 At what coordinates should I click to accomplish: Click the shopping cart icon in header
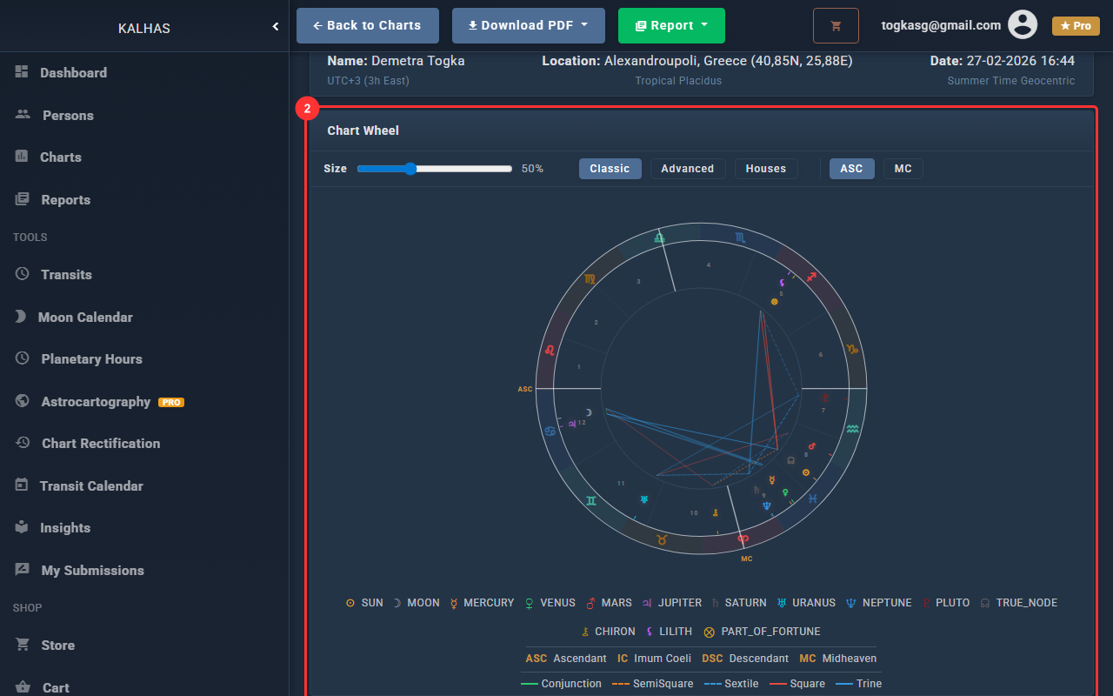836,26
